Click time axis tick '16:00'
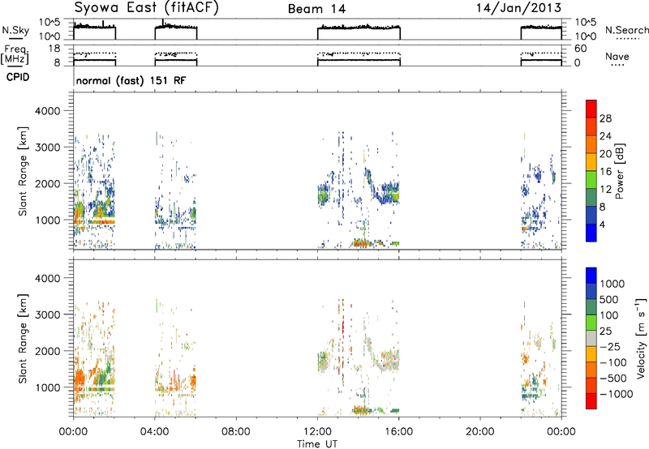649x449 pixels. (398, 432)
